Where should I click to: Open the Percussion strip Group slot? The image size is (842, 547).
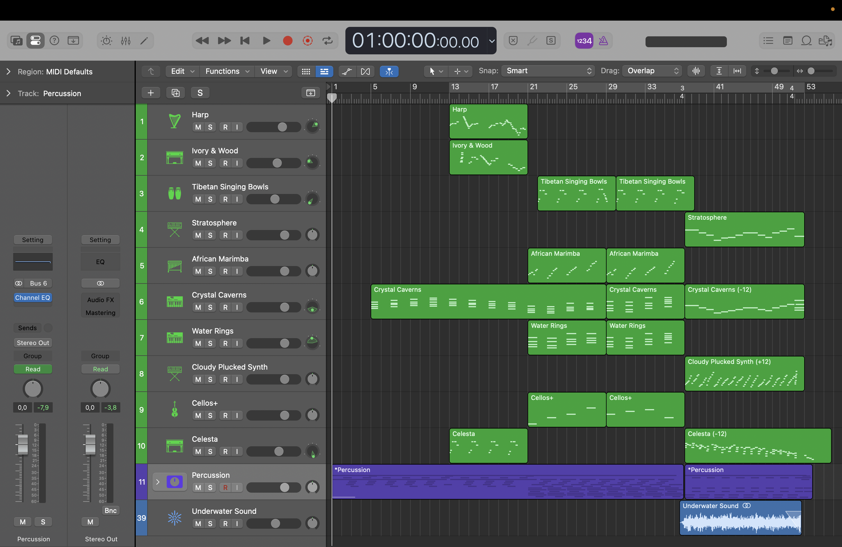pos(33,356)
